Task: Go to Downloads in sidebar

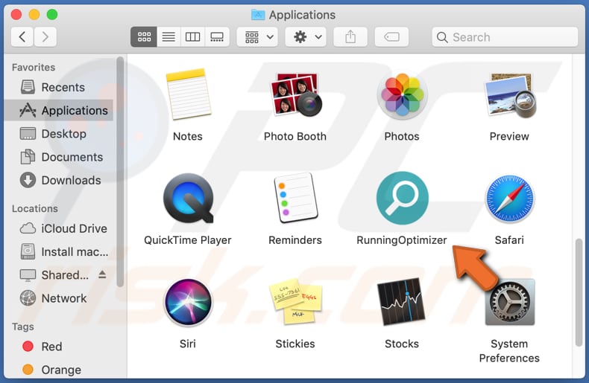Action: click(x=71, y=180)
